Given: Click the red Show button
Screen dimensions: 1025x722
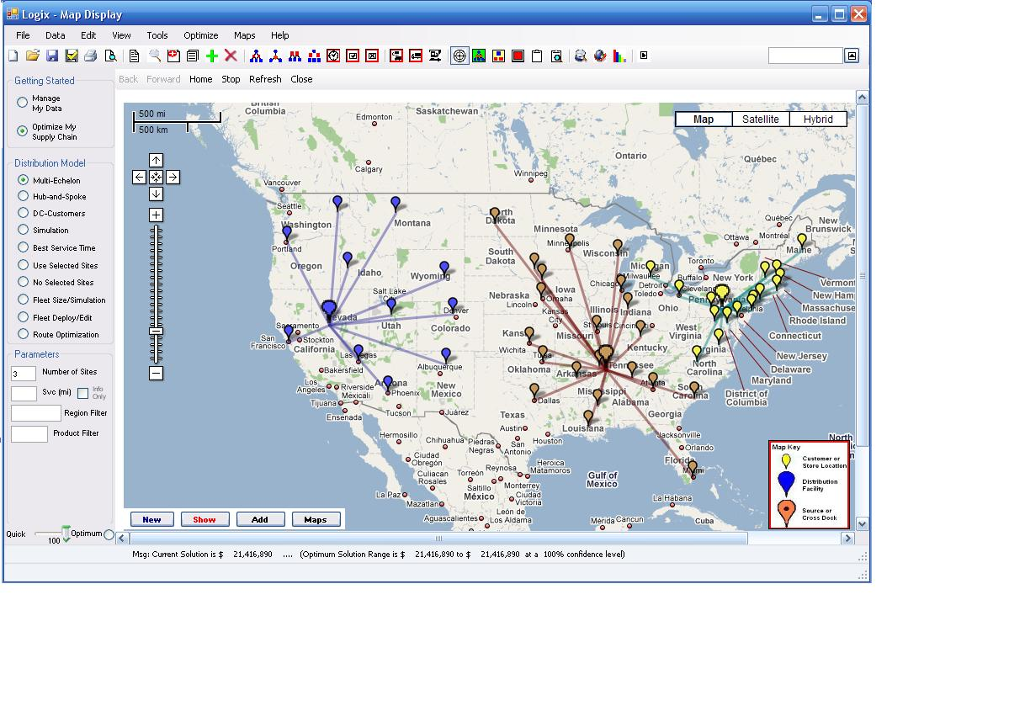Looking at the screenshot, I should click(x=204, y=519).
